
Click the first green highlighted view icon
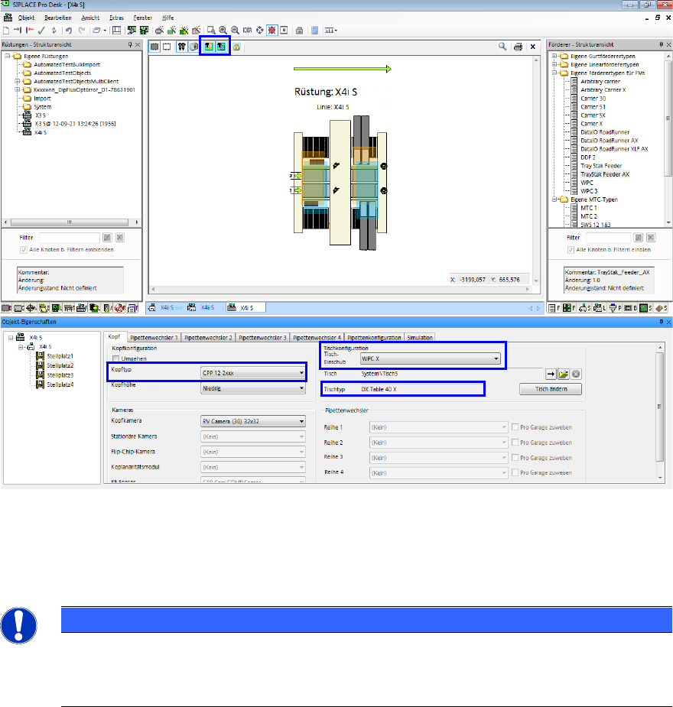[x=209, y=47]
